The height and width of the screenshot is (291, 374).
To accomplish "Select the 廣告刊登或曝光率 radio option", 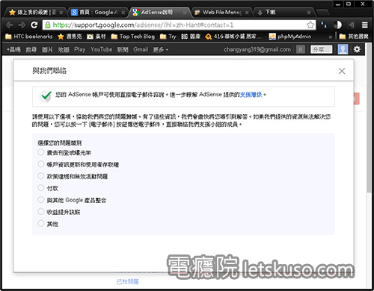I will [x=41, y=152].
